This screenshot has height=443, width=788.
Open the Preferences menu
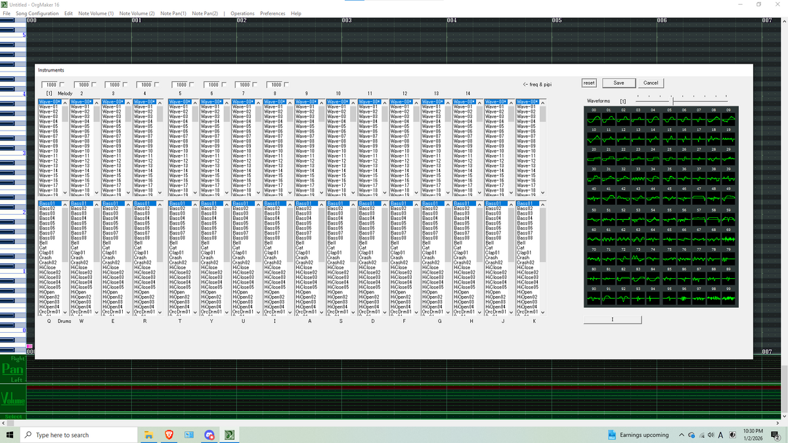[273, 13]
